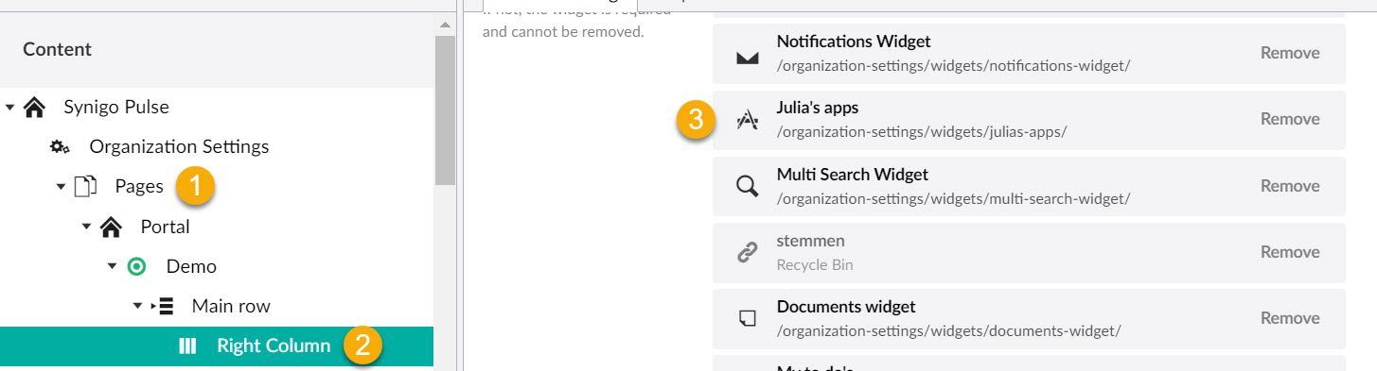Open Organization Settings node
The image size is (1377, 371).
179,146
